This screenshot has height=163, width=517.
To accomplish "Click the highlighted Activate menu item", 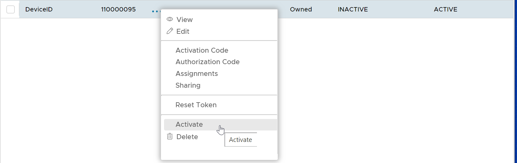I will pos(189,124).
